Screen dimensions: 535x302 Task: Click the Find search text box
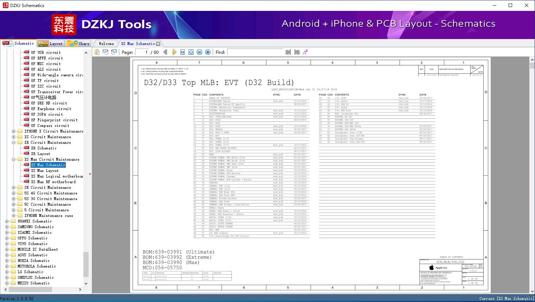[x=255, y=52]
